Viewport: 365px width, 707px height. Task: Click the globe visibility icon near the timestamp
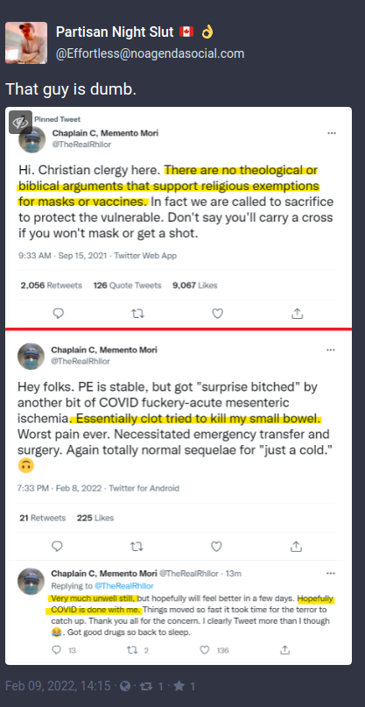click(x=126, y=686)
